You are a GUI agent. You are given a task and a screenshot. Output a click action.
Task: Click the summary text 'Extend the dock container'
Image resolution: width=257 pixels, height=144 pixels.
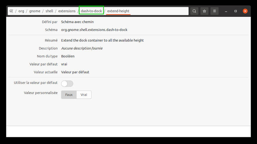[x=102, y=40]
